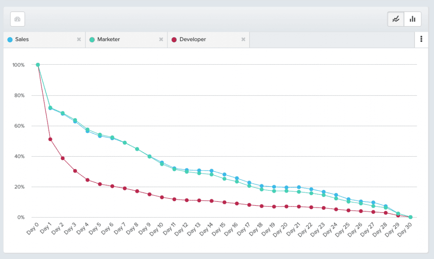Click the green Marketer color dot
Screen dimensions: 434x259
click(92, 39)
